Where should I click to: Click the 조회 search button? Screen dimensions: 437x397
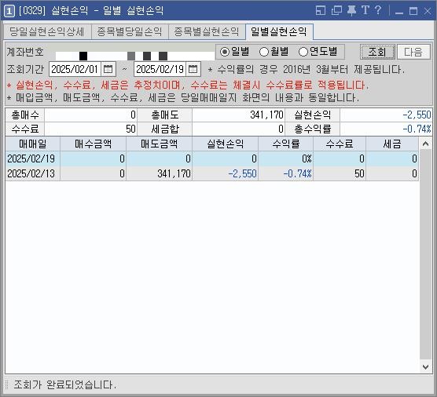point(377,52)
